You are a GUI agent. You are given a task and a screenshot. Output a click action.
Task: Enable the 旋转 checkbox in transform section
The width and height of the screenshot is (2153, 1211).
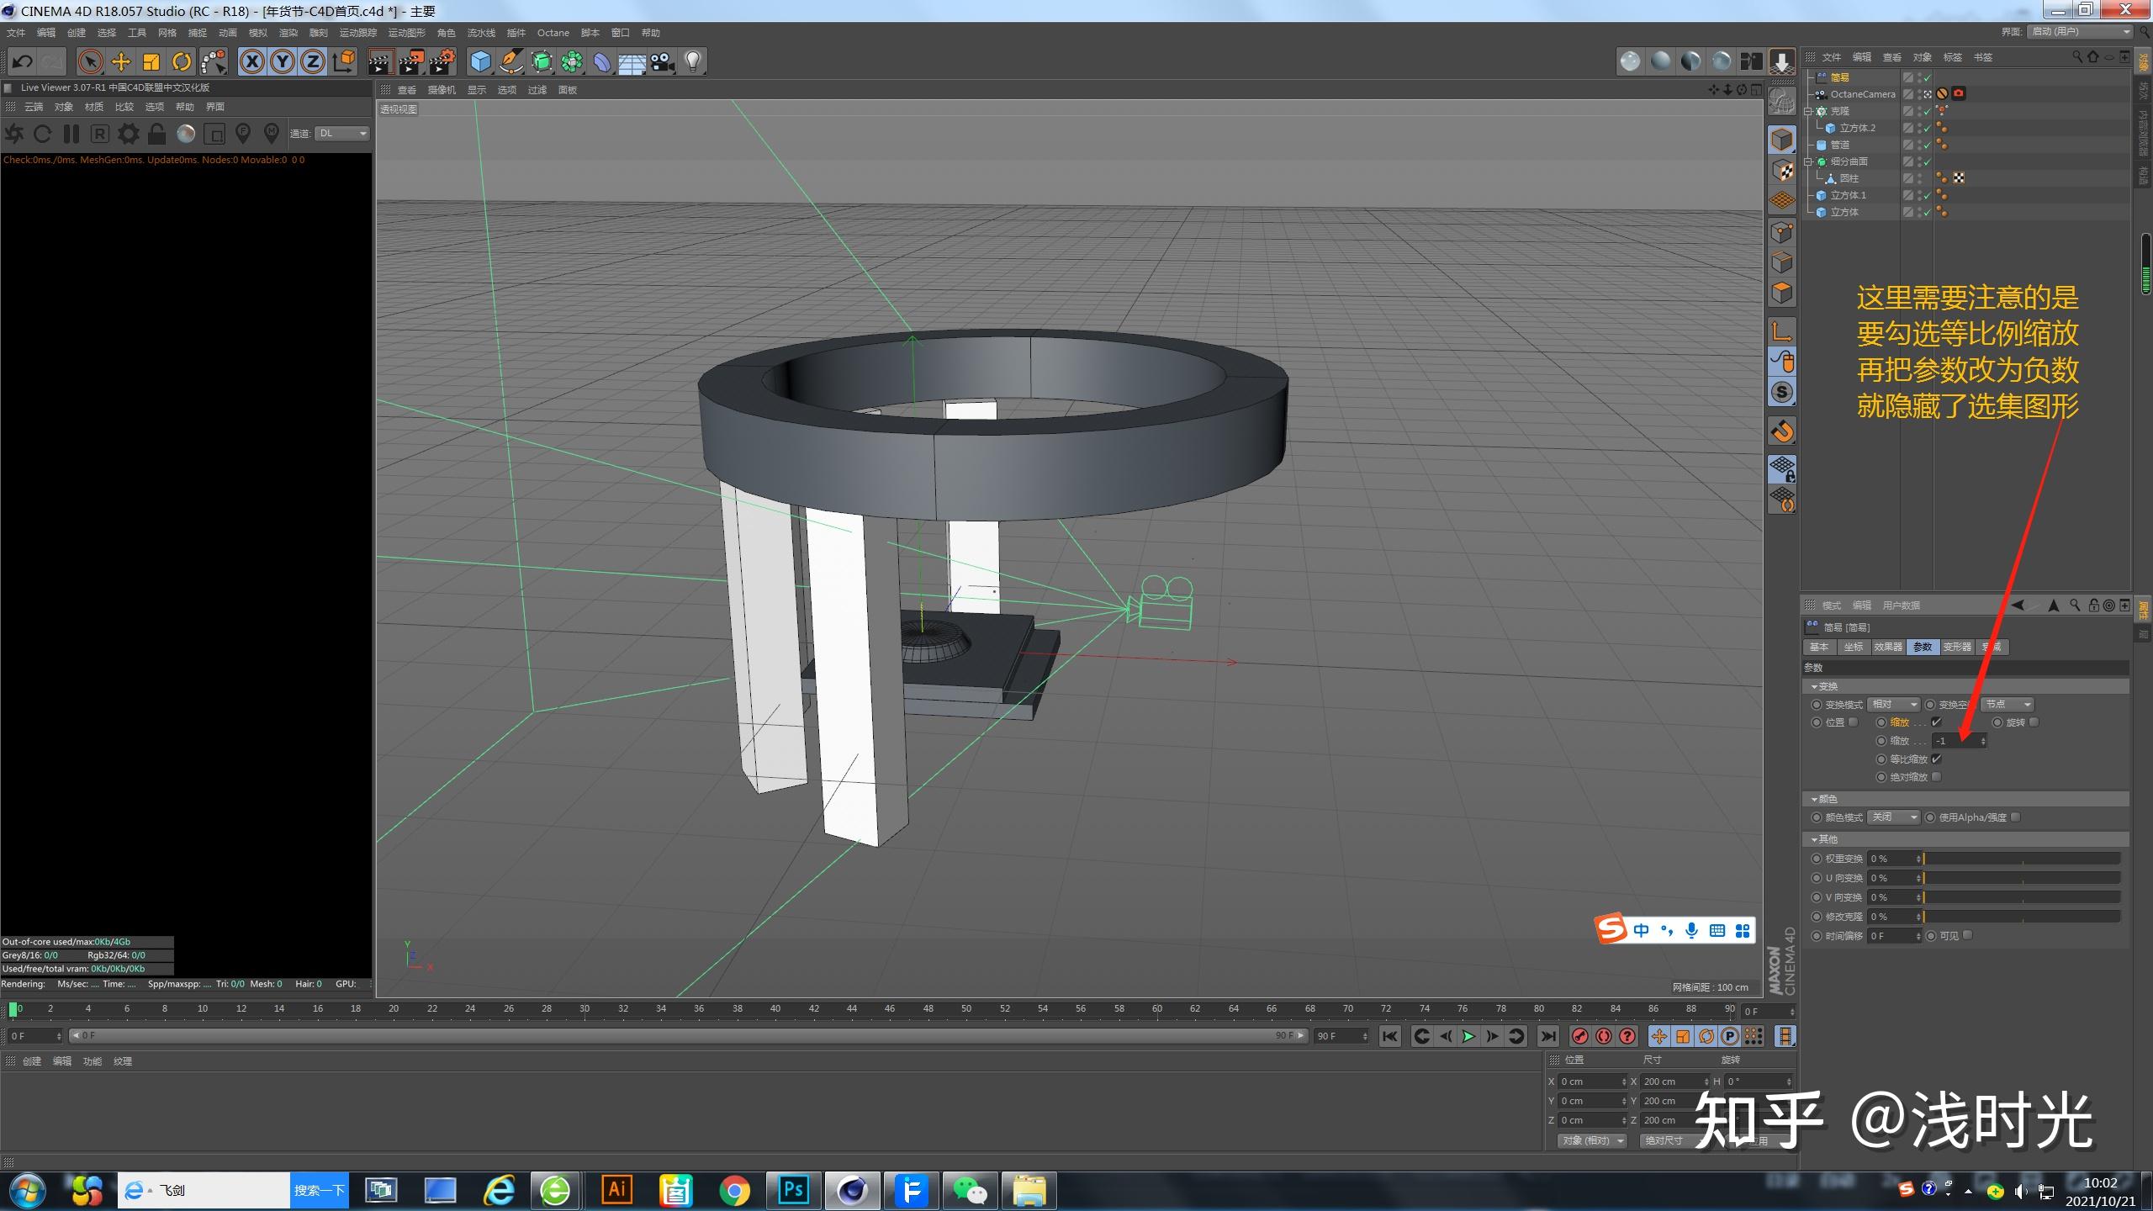[x=2034, y=722]
